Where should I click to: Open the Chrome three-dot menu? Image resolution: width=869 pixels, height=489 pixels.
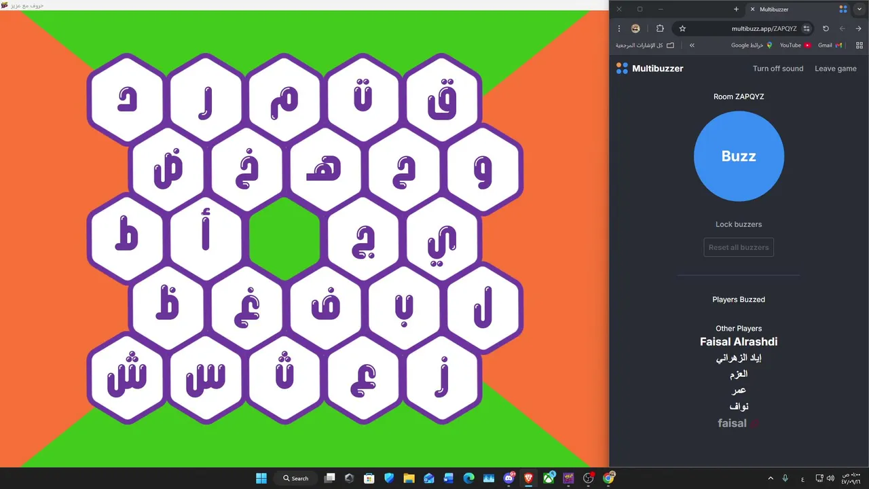click(619, 29)
